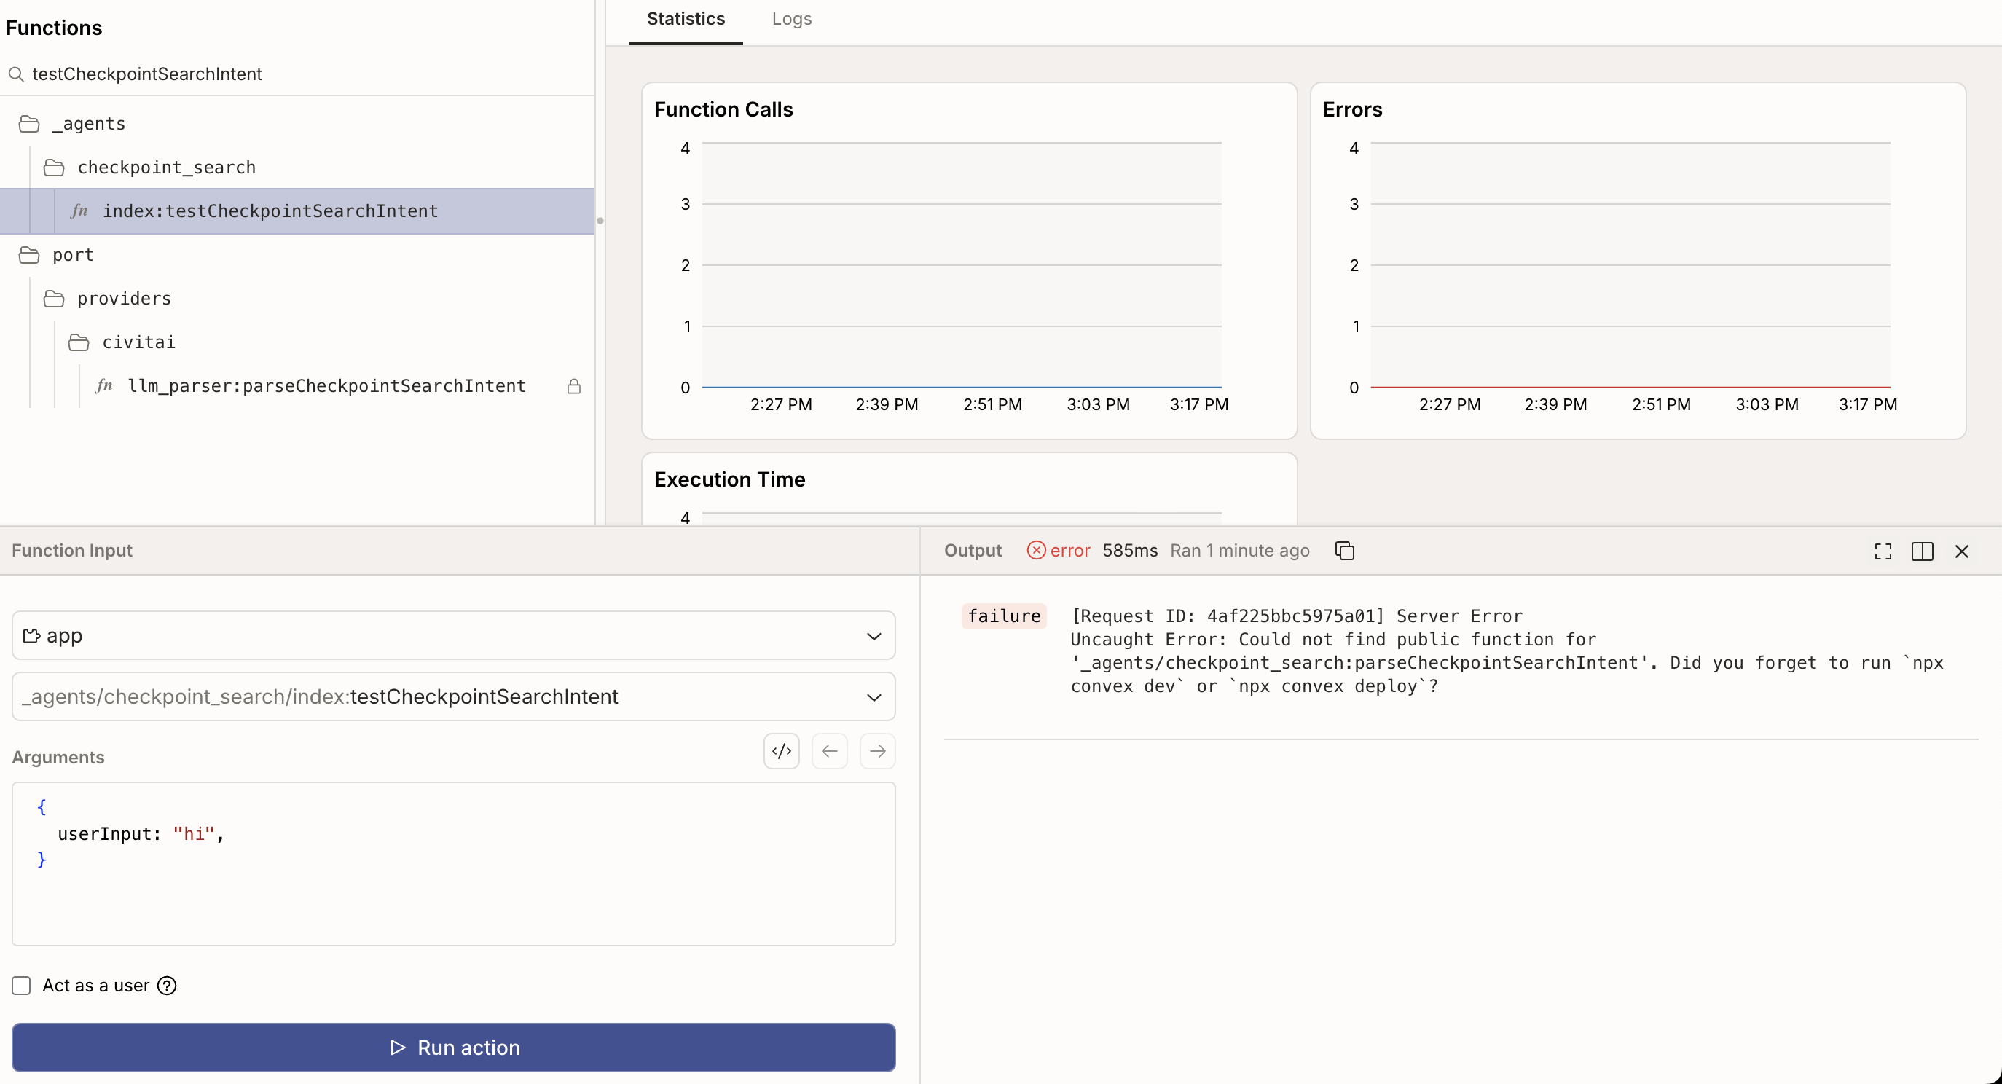Switch to the Logs tab

[x=791, y=19]
